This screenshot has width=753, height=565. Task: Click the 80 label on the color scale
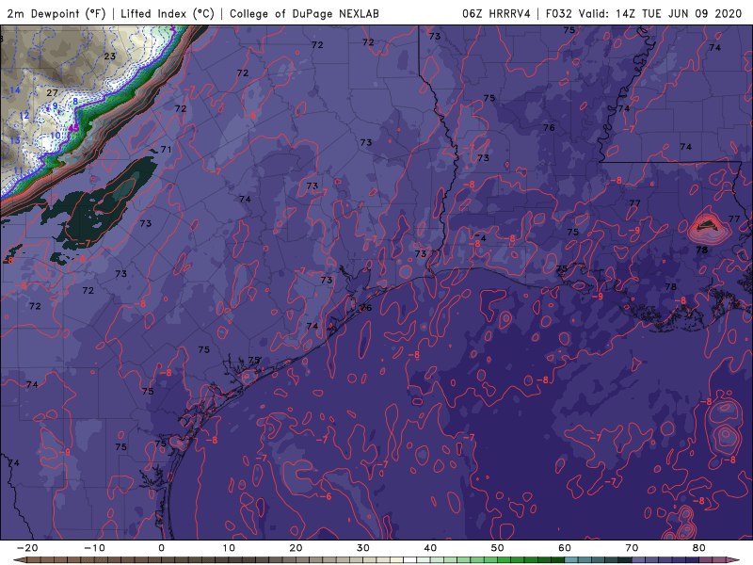tap(699, 548)
